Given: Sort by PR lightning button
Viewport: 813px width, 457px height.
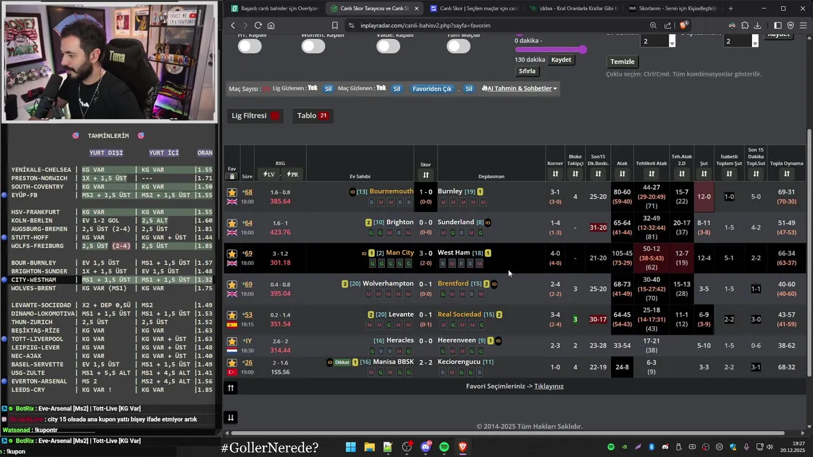Looking at the screenshot, I should (293, 174).
